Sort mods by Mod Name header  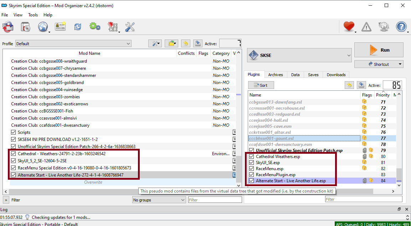[x=89, y=53]
